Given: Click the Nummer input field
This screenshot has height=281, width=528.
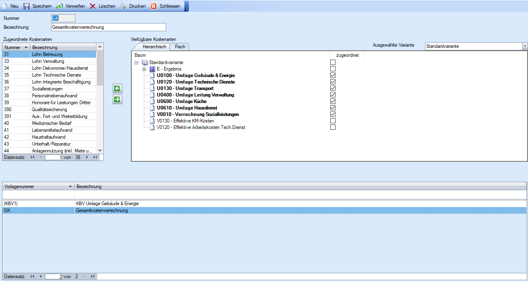Looking at the screenshot, I should pyautogui.click(x=63, y=18).
